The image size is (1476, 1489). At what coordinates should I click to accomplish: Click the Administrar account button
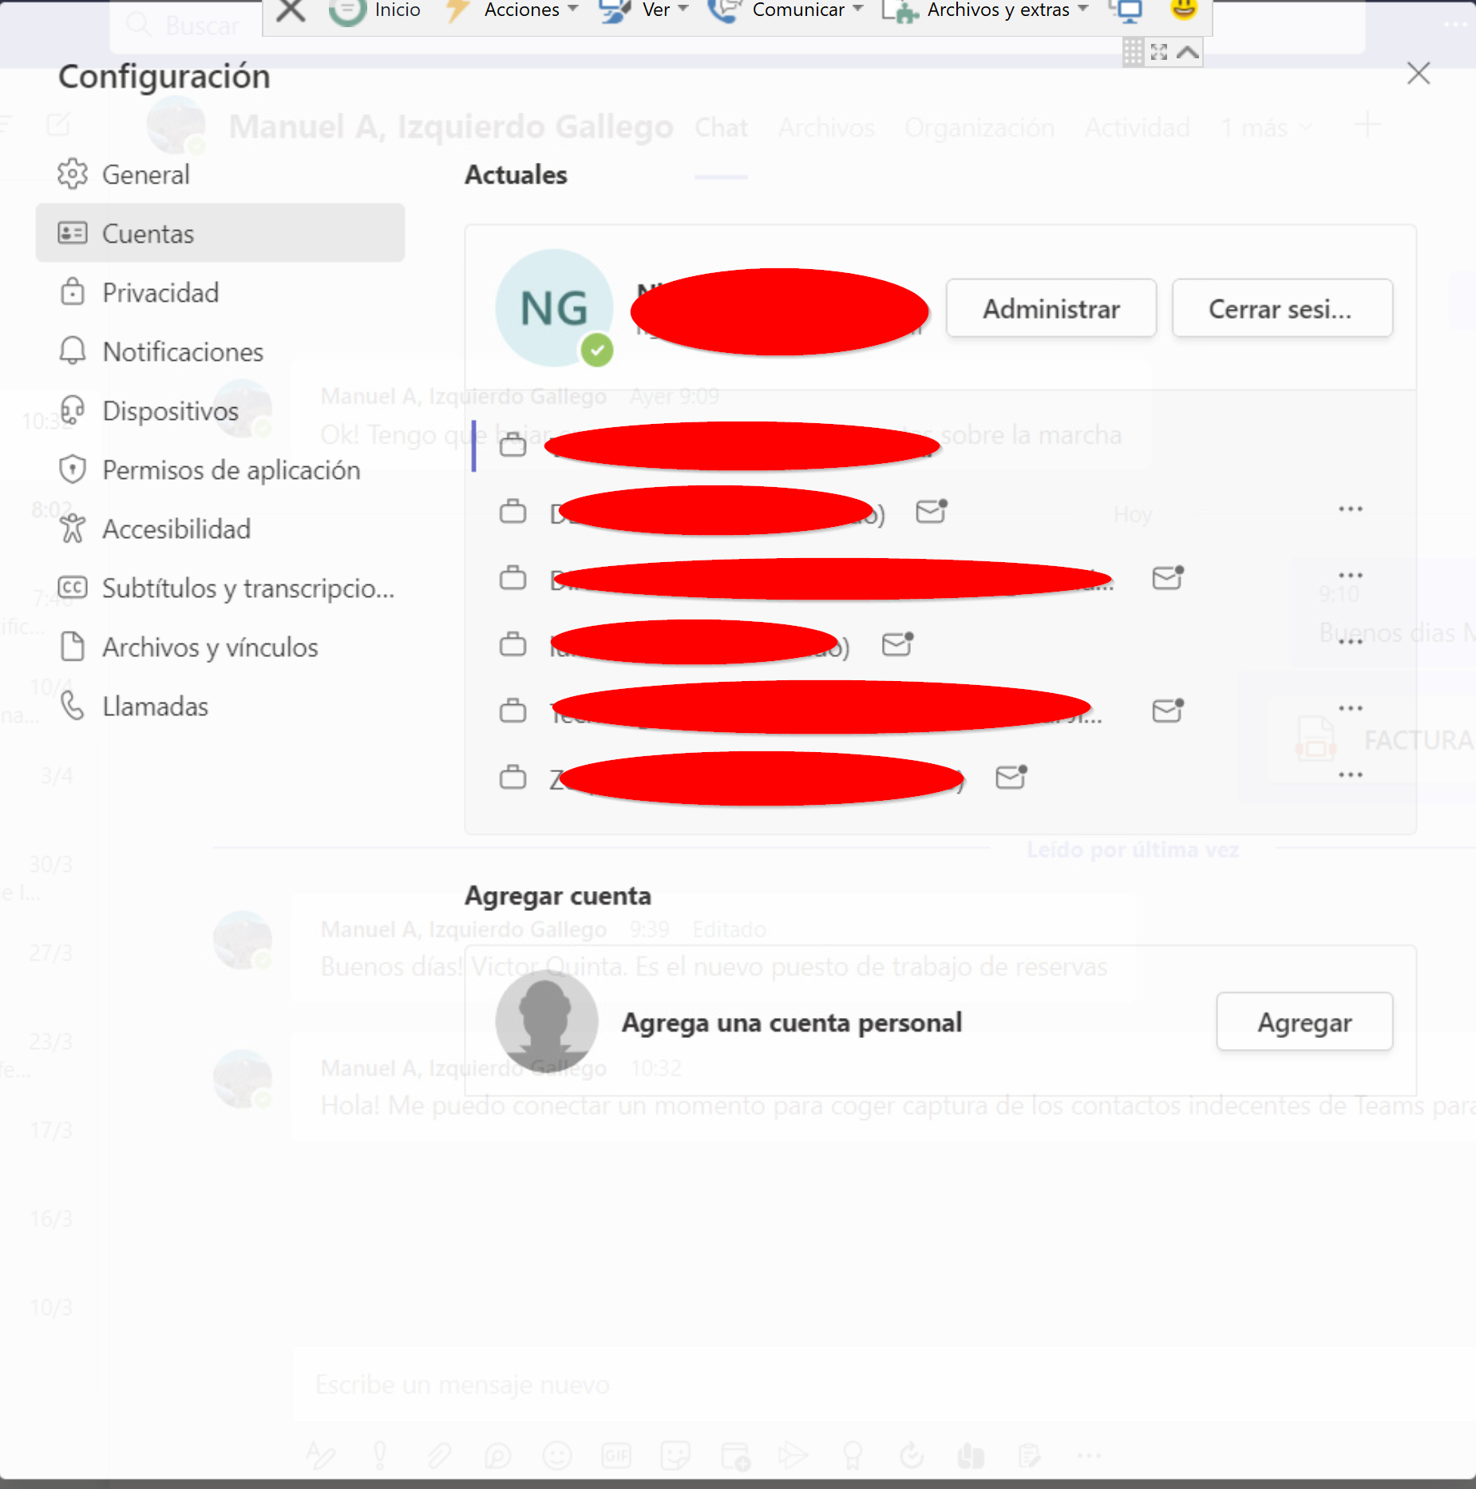1051,309
